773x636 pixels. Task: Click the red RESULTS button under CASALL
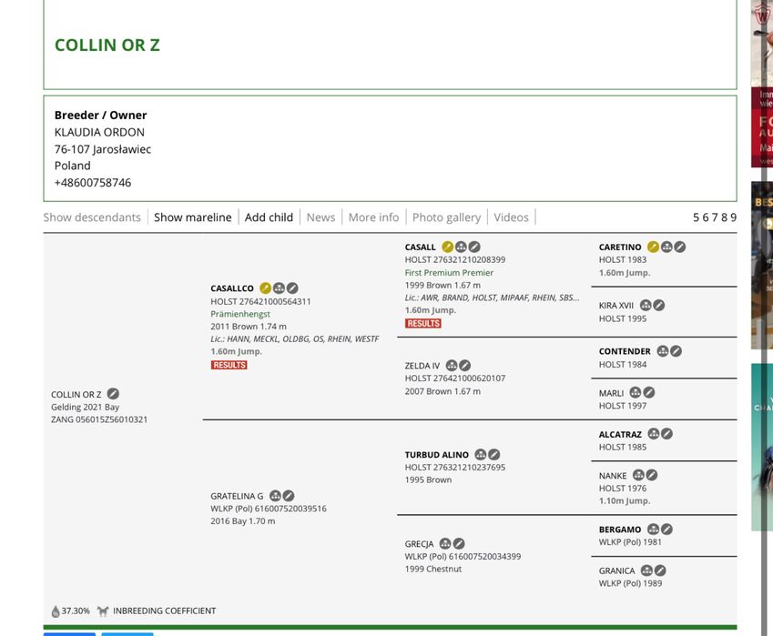(x=423, y=323)
